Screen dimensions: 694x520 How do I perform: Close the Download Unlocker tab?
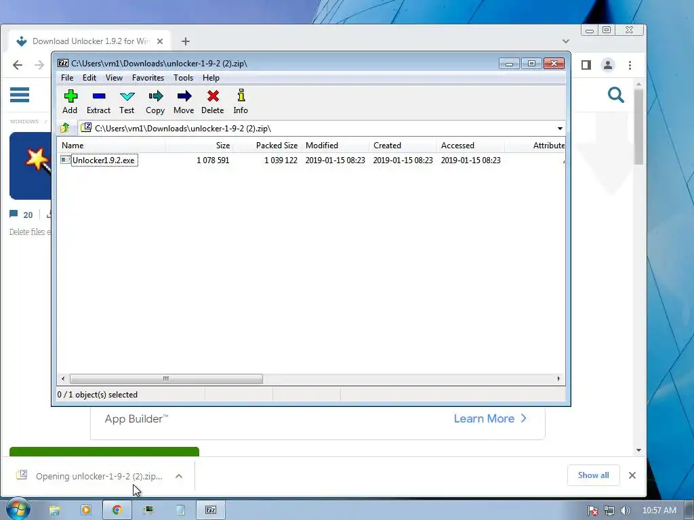click(160, 41)
